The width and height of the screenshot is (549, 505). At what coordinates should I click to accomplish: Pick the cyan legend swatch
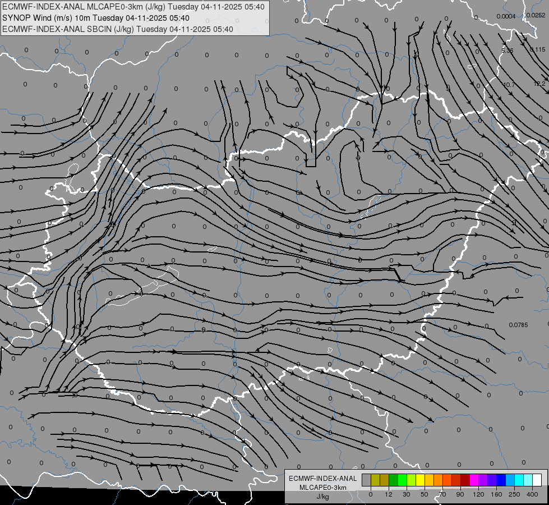(x=519, y=480)
